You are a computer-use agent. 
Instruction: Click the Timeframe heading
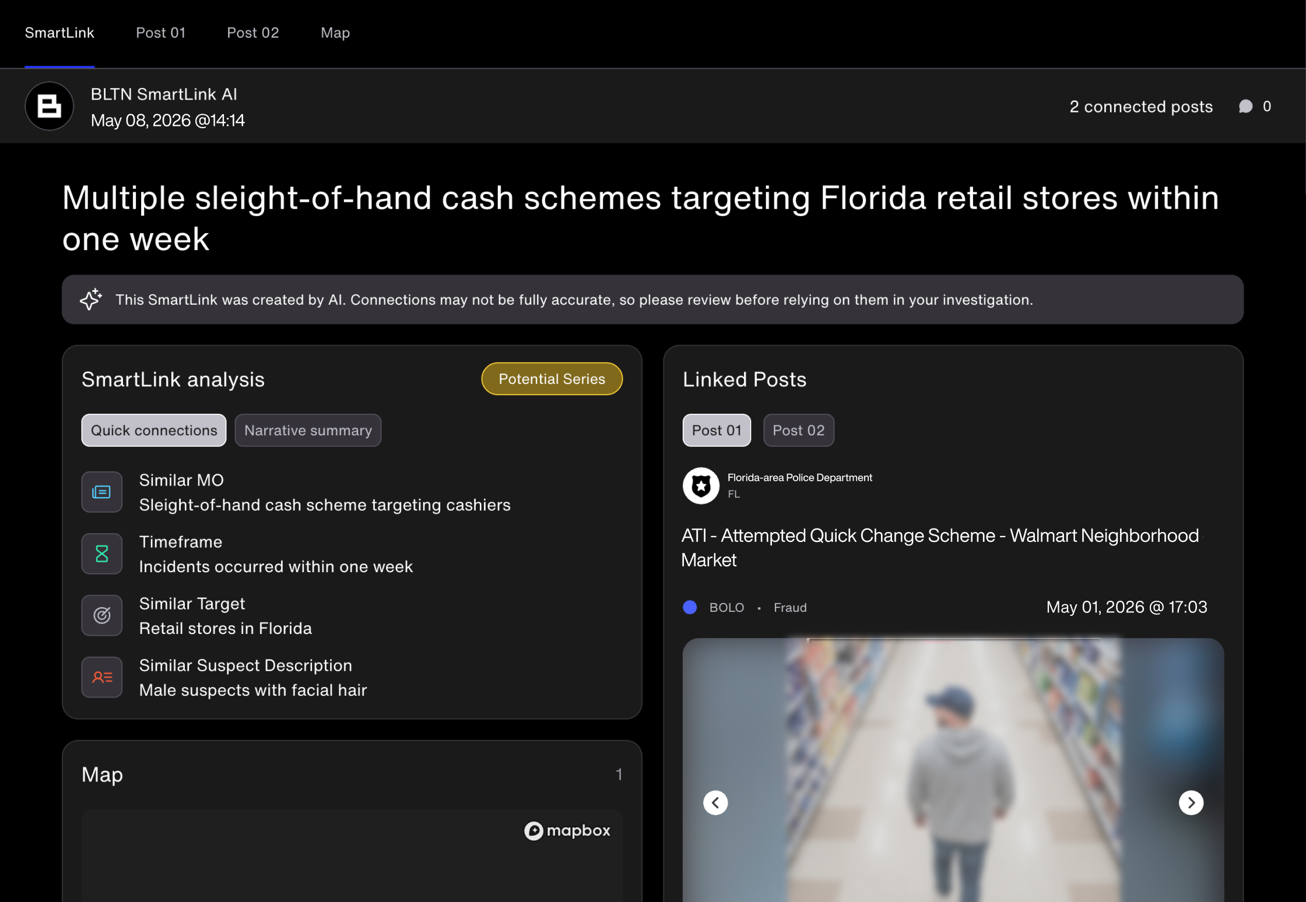pos(181,542)
